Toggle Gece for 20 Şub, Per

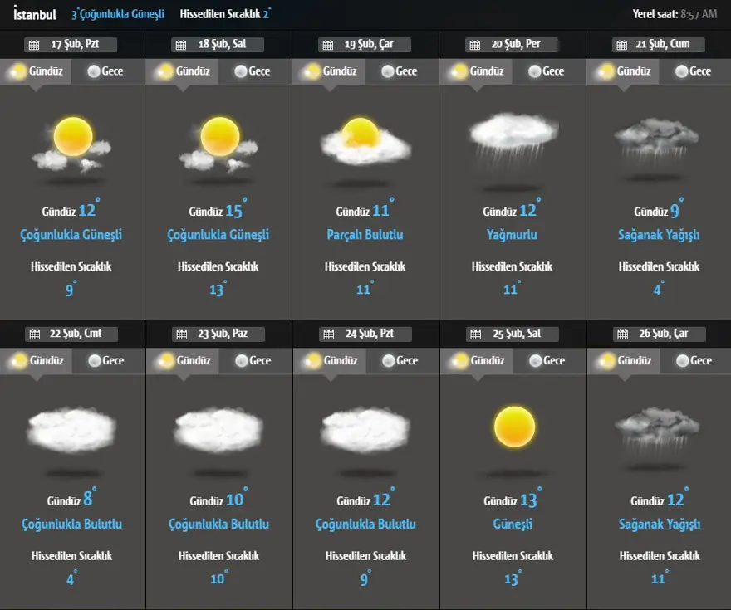[x=545, y=71]
